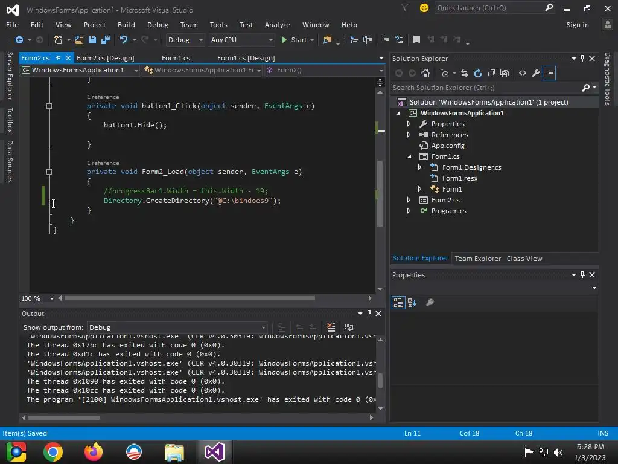This screenshot has width=618, height=464.
Task: Open the Analyze menu
Action: [x=278, y=25]
